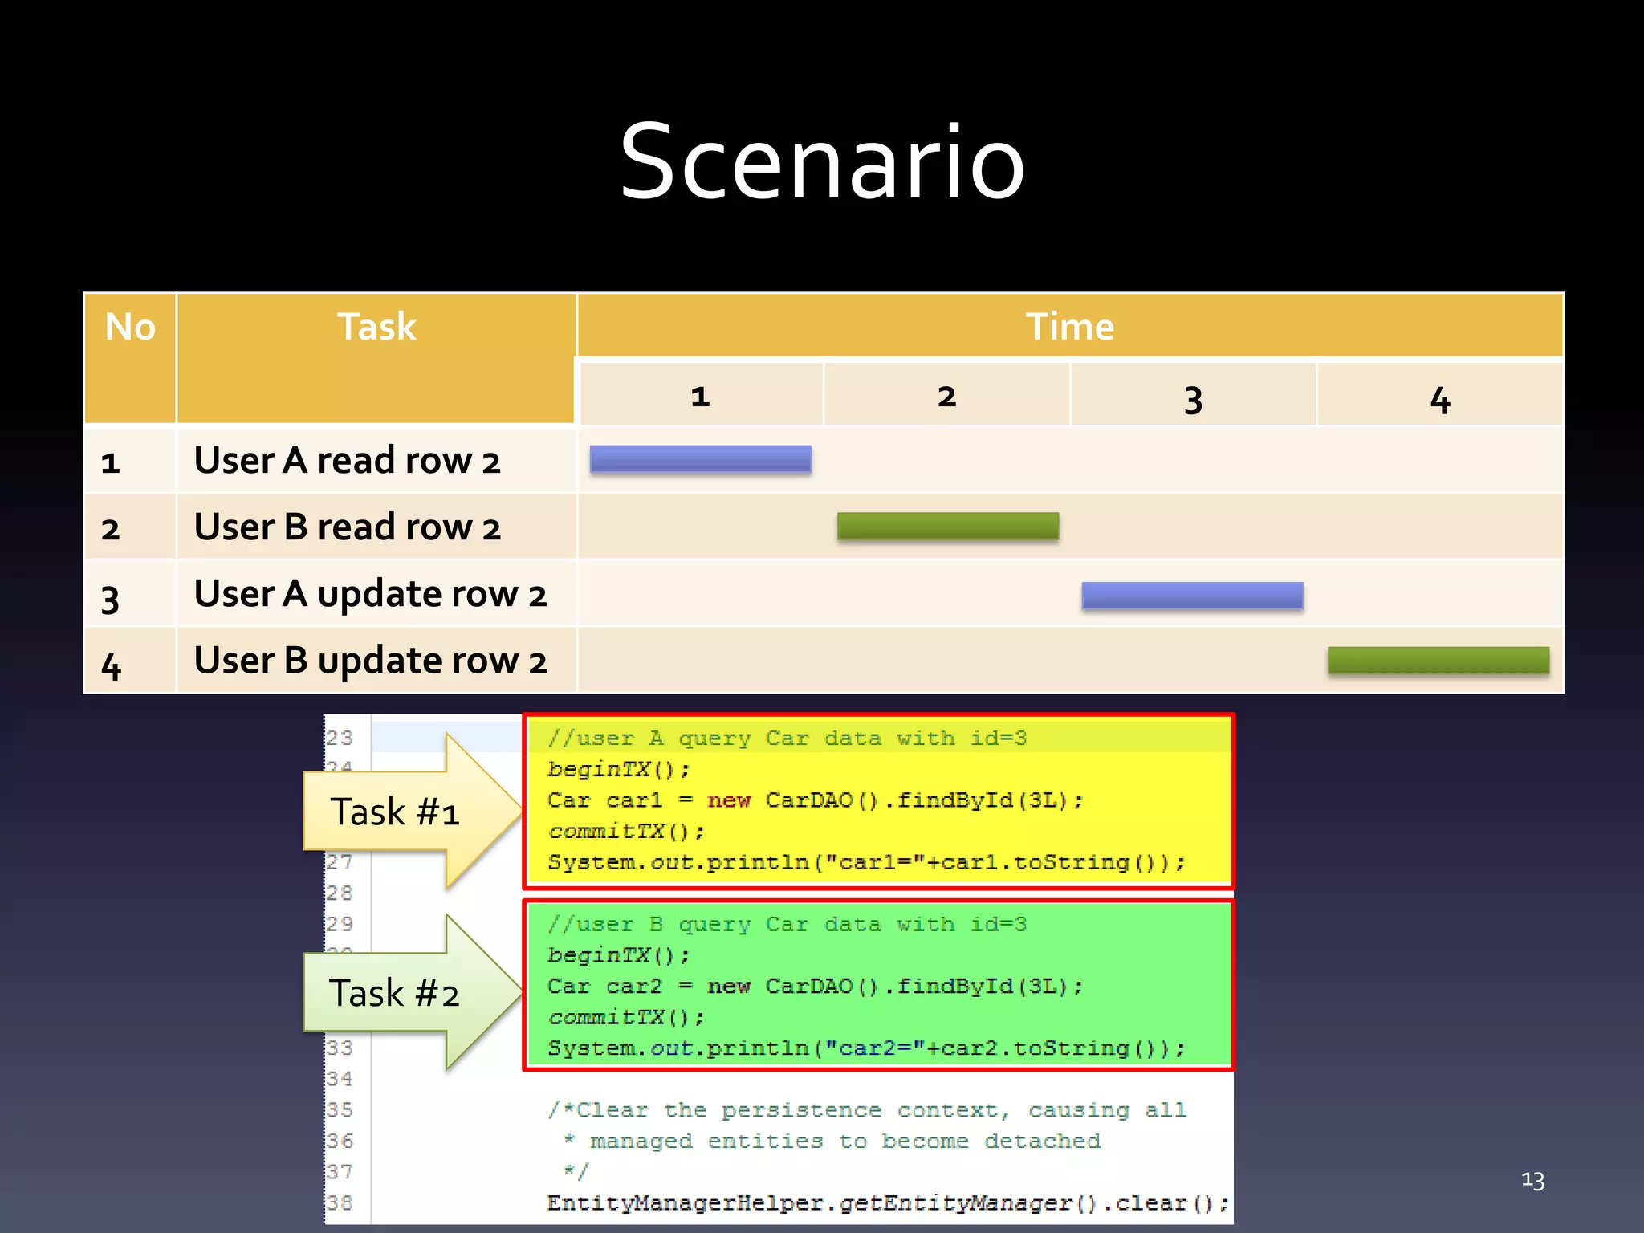Click the 'Scenario' slide title
This screenshot has width=1644, height=1233.
(822, 161)
